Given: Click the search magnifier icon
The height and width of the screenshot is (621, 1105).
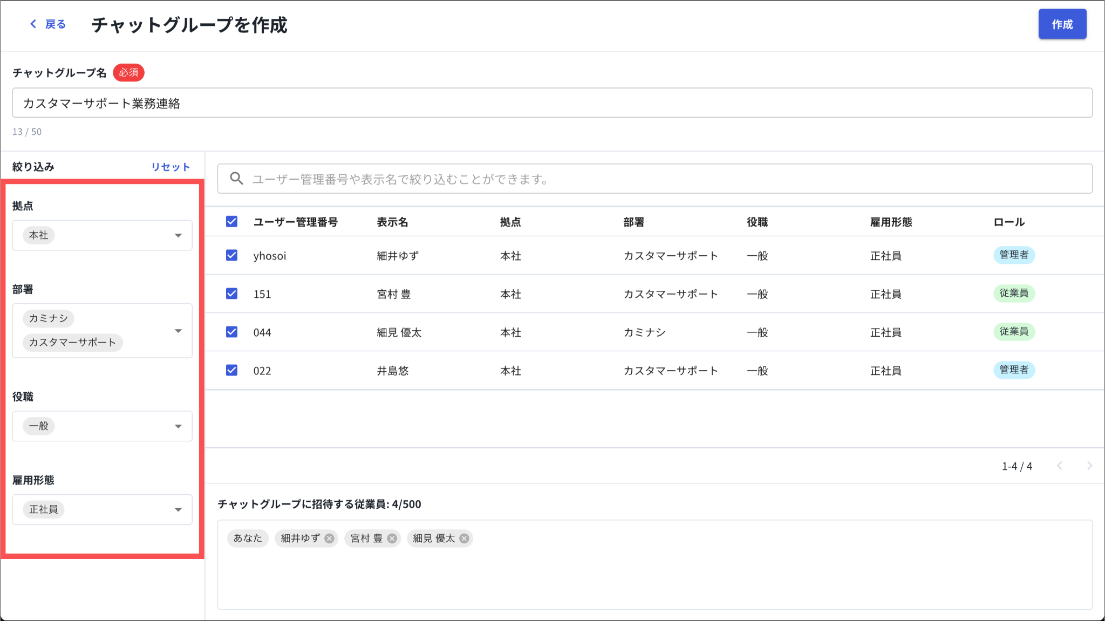Looking at the screenshot, I should [236, 179].
